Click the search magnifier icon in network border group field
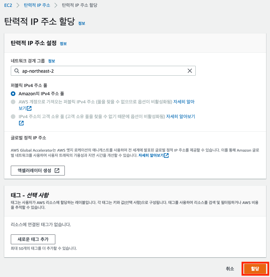Screen dimensions: 270x277 point(17,71)
